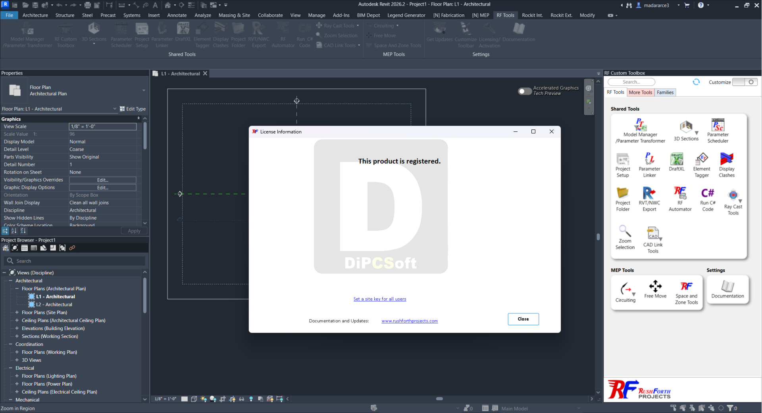Open the Architecture ribbon tab
This screenshot has height=413, width=762.
pos(35,15)
